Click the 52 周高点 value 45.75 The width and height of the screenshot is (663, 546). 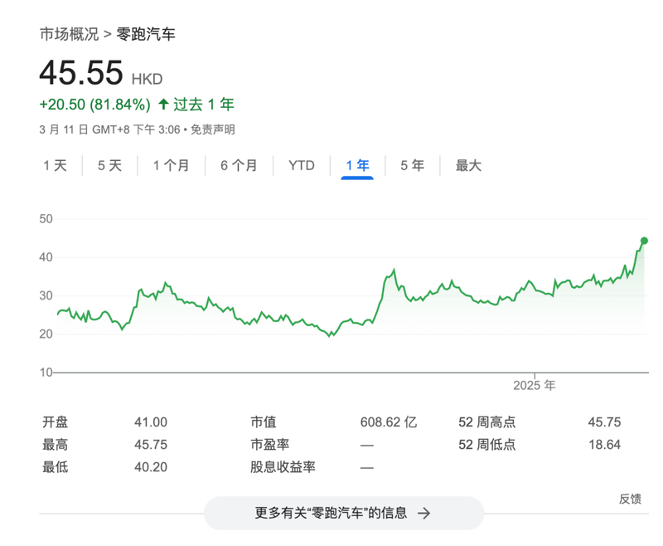coord(604,422)
